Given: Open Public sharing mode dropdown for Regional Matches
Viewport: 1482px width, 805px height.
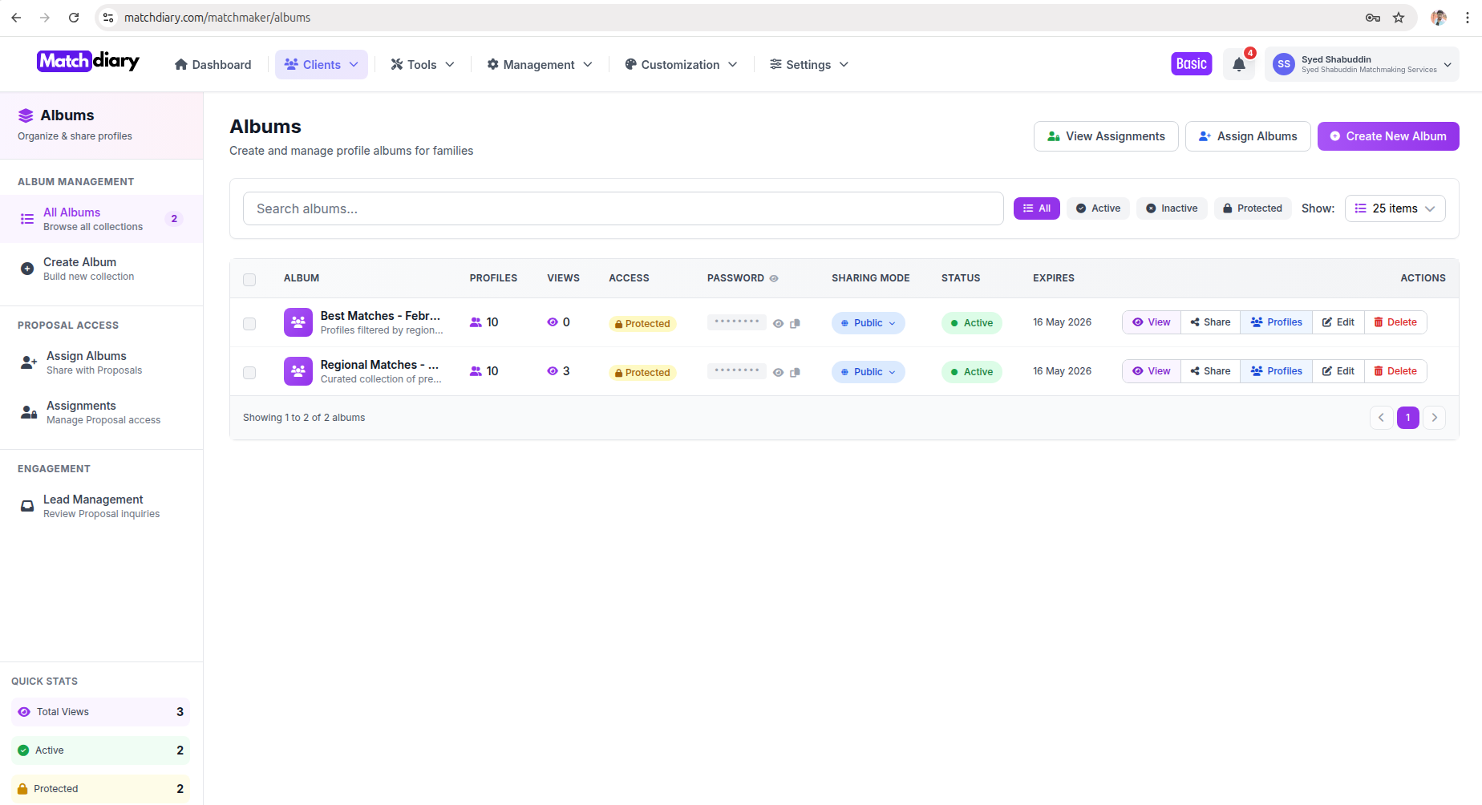Looking at the screenshot, I should pyautogui.click(x=868, y=372).
